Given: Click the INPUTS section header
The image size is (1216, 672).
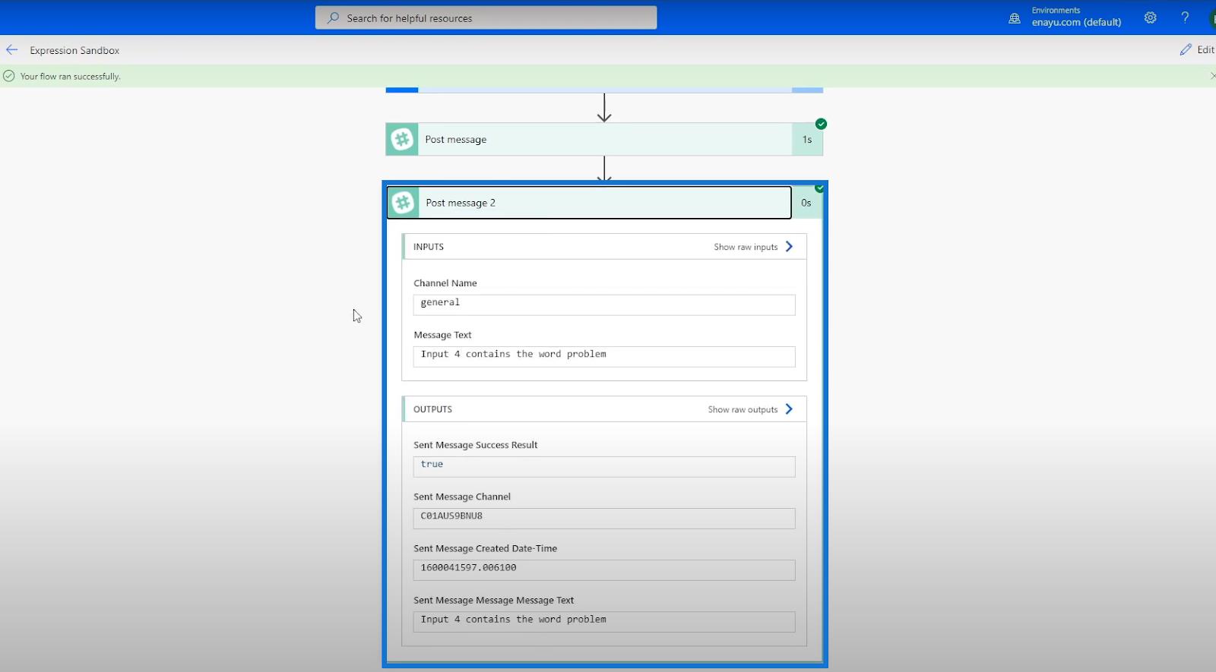Looking at the screenshot, I should 604,247.
